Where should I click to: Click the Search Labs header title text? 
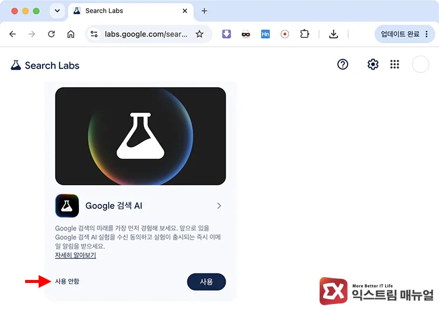(52, 65)
